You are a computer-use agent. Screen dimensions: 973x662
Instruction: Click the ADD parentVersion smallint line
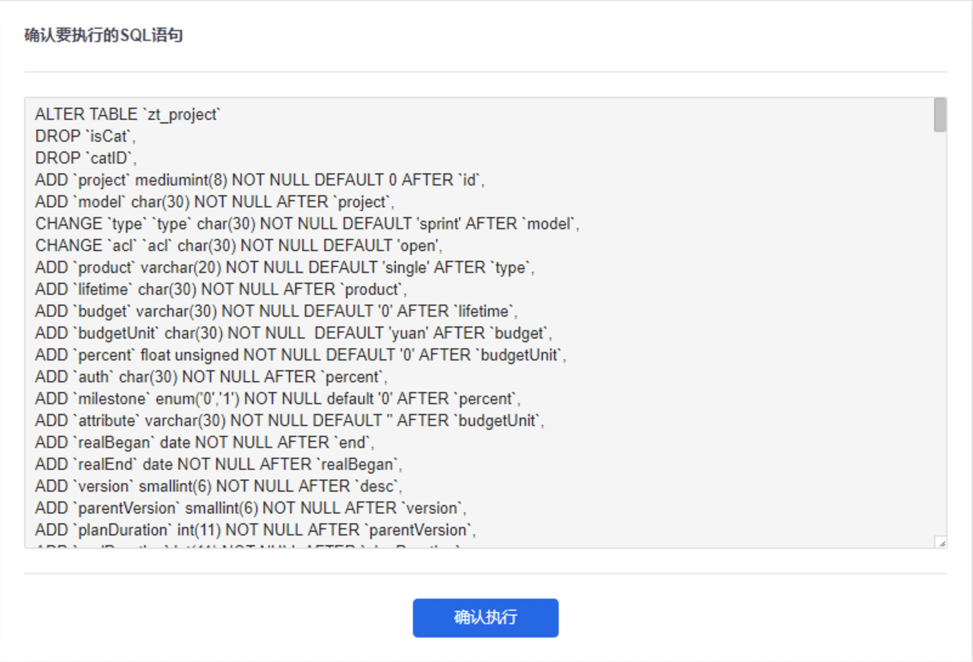pyautogui.click(x=250, y=508)
